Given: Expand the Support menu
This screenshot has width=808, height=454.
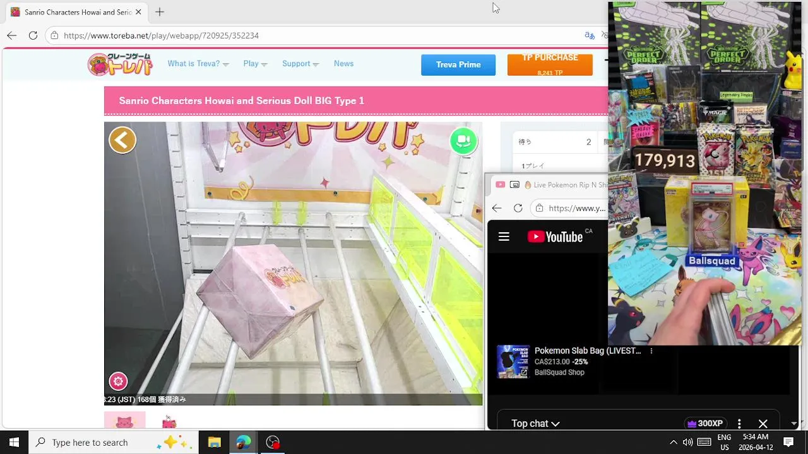Looking at the screenshot, I should (x=300, y=64).
